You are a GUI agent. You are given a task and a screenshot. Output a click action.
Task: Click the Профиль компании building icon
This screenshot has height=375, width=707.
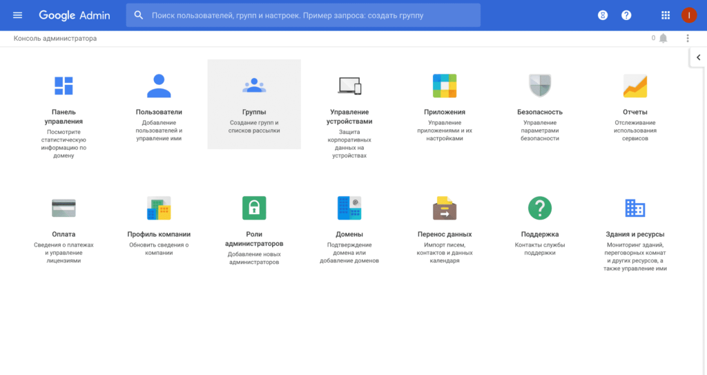click(159, 208)
